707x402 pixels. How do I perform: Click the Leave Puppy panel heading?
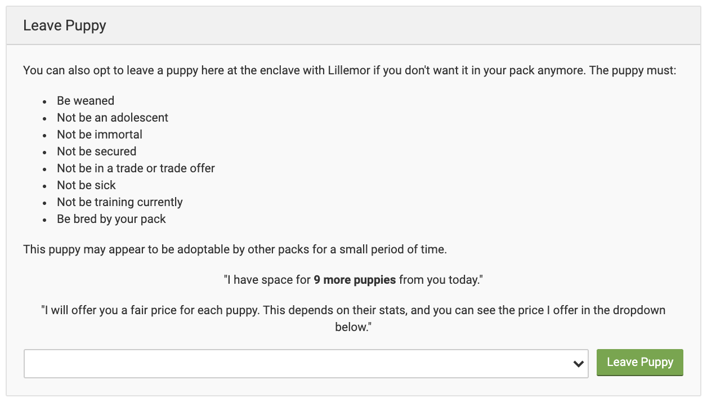[65, 26]
